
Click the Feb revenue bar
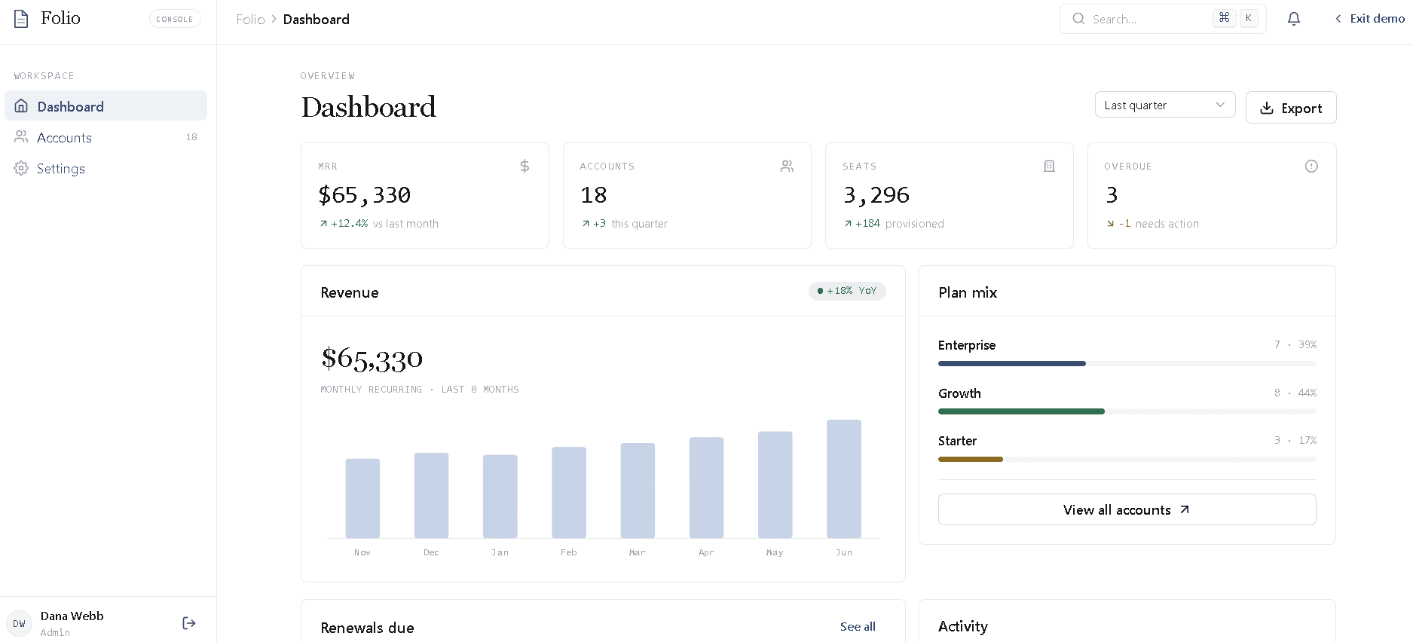pos(569,493)
